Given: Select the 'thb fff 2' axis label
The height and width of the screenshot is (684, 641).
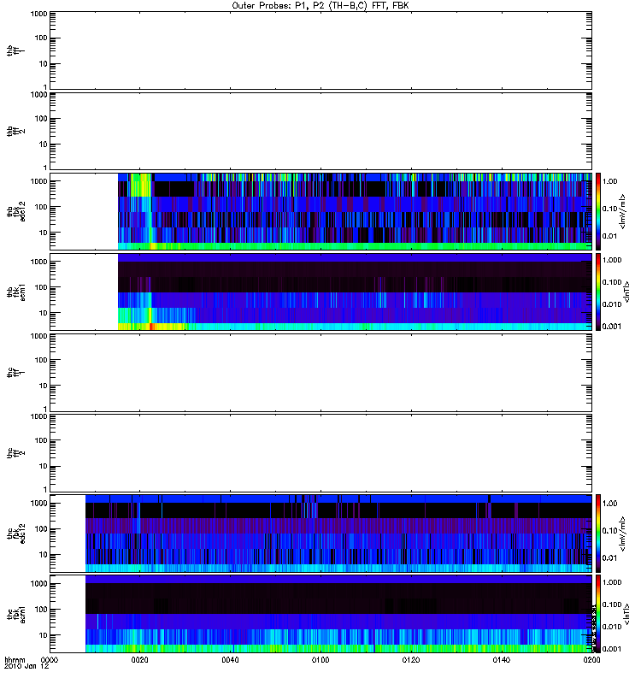Looking at the screenshot, I should pyautogui.click(x=15, y=132).
